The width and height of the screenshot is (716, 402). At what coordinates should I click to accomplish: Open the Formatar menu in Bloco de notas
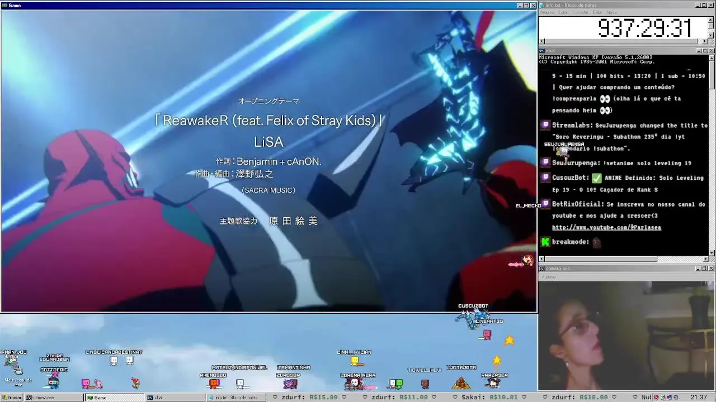[581, 12]
